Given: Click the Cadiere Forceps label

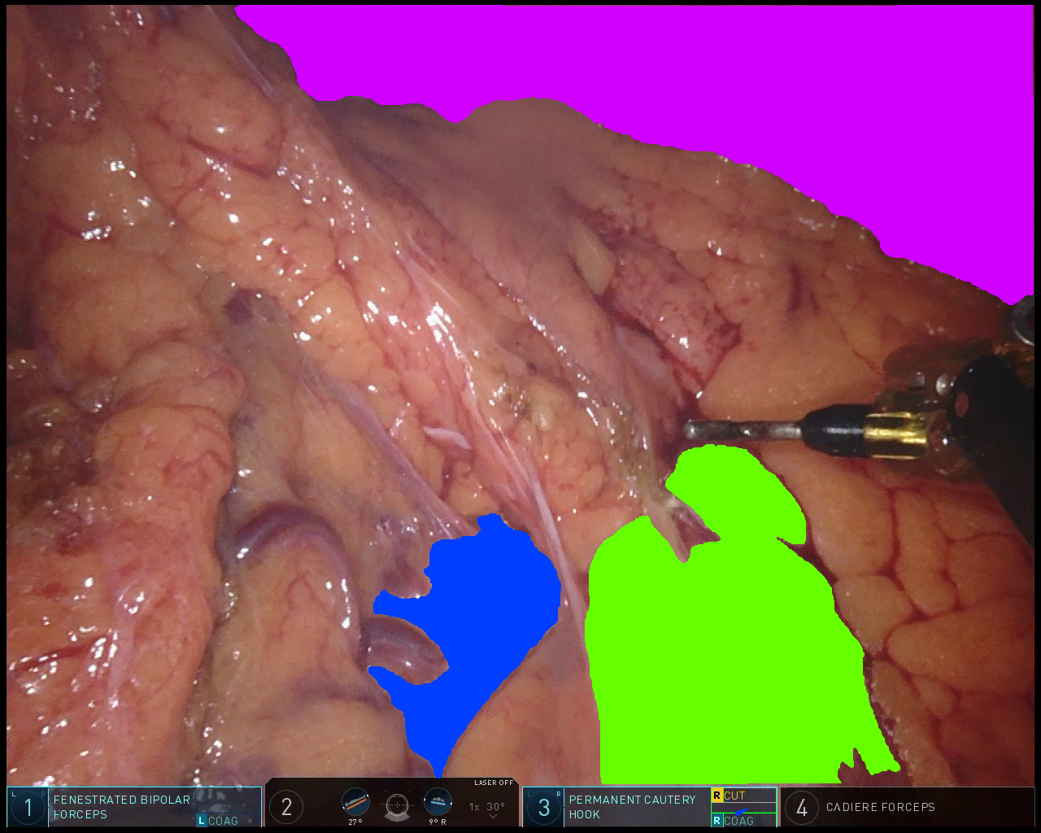Looking at the screenshot, I should (x=881, y=807).
